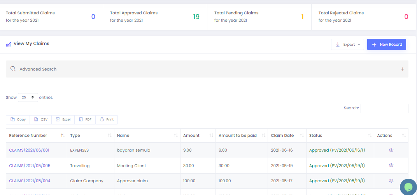This screenshot has height=195, width=417.
Task: Click the Travelling type cell
Action: [80, 166]
